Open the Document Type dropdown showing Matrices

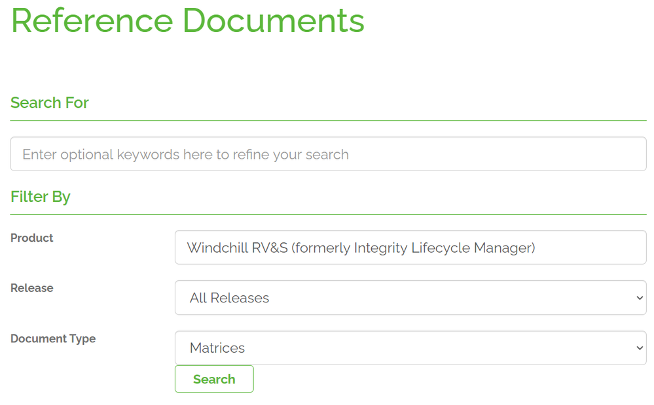pos(410,348)
